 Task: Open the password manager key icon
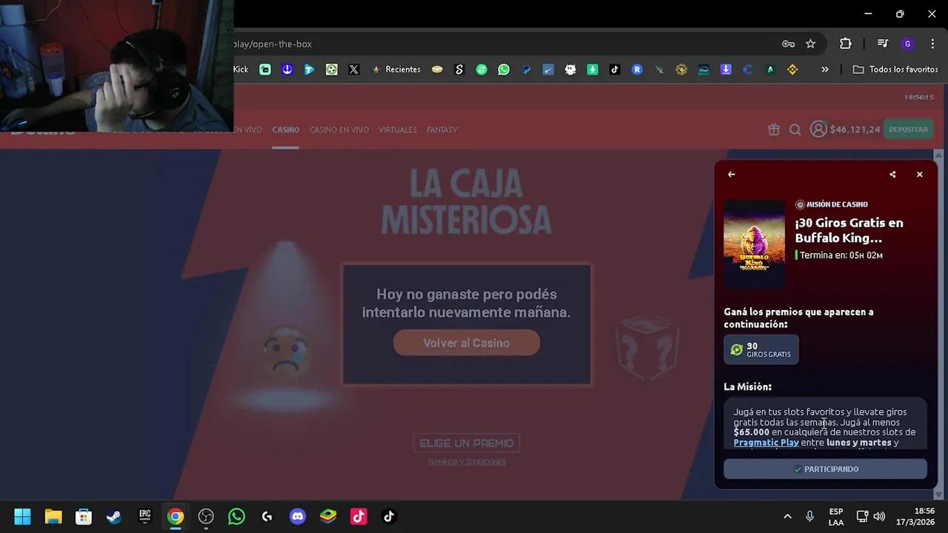(788, 44)
